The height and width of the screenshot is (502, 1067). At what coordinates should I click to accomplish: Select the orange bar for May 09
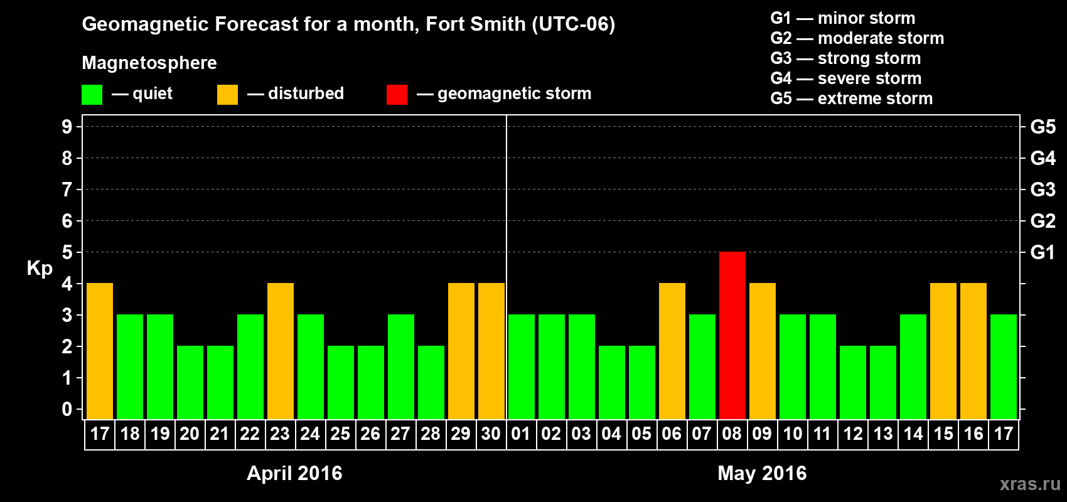(763, 351)
